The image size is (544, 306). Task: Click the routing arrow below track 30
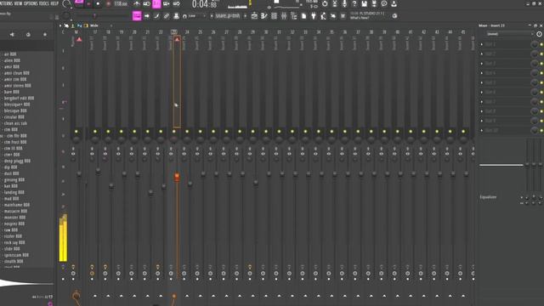point(266,296)
